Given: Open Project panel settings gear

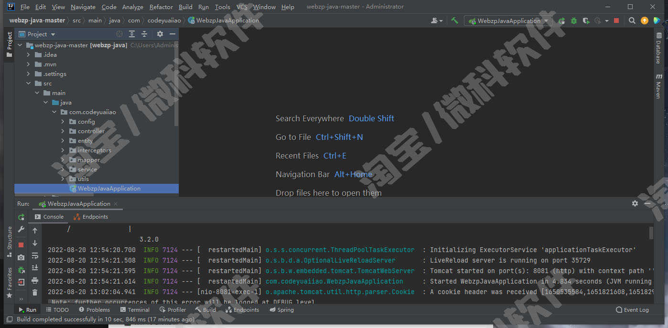Looking at the screenshot, I should [160, 34].
